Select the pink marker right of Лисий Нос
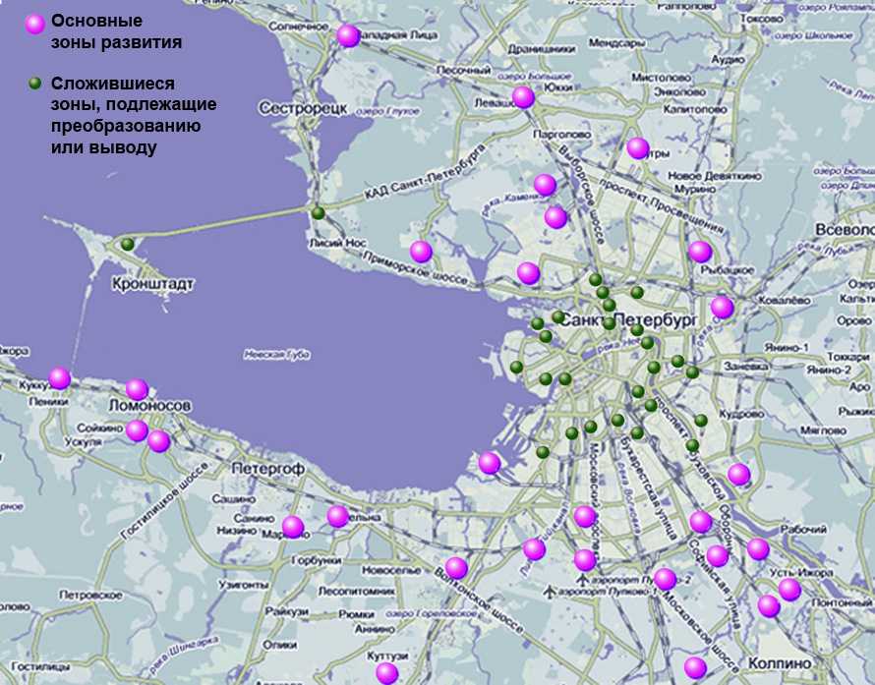 [422, 252]
